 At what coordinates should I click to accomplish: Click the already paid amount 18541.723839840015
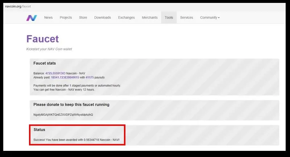click(x=65, y=77)
